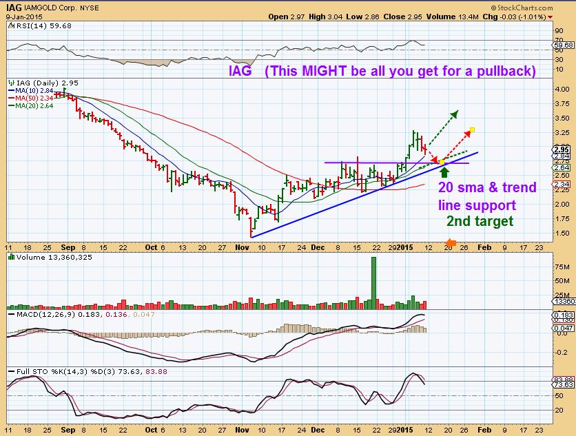Click the IAMGOLD Corp. NYSE company name
The width and height of the screenshot is (576, 436).
61,8
